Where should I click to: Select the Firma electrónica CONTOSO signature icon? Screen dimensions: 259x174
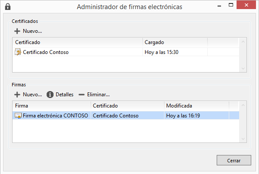tap(18, 116)
